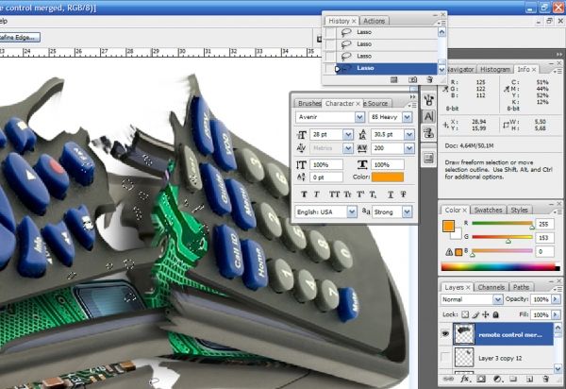Create new snapshot in History panel

point(412,80)
